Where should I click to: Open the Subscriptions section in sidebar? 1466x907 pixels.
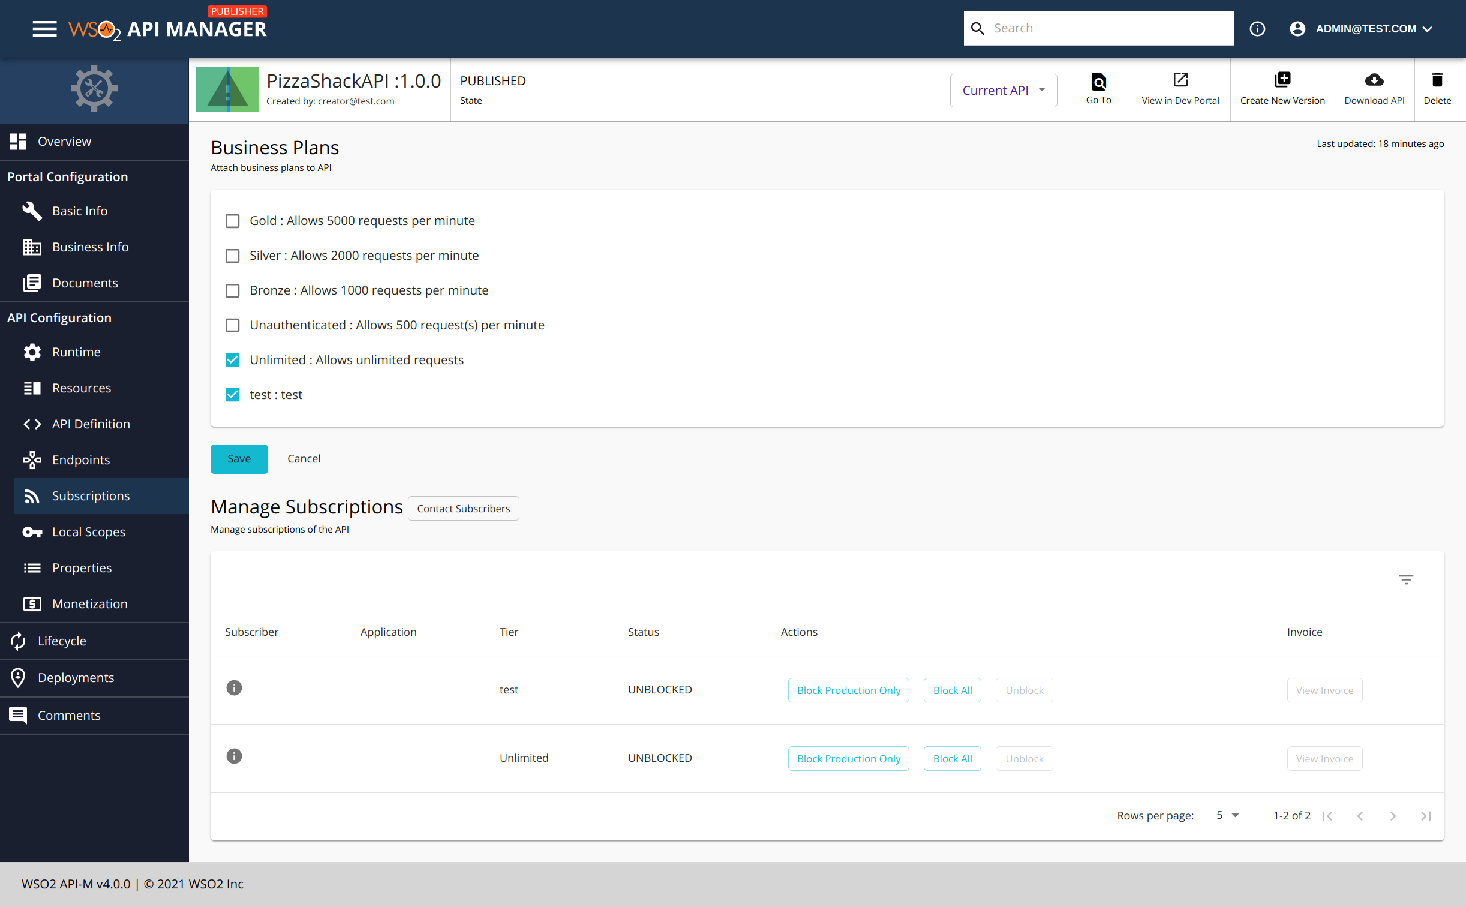click(91, 495)
